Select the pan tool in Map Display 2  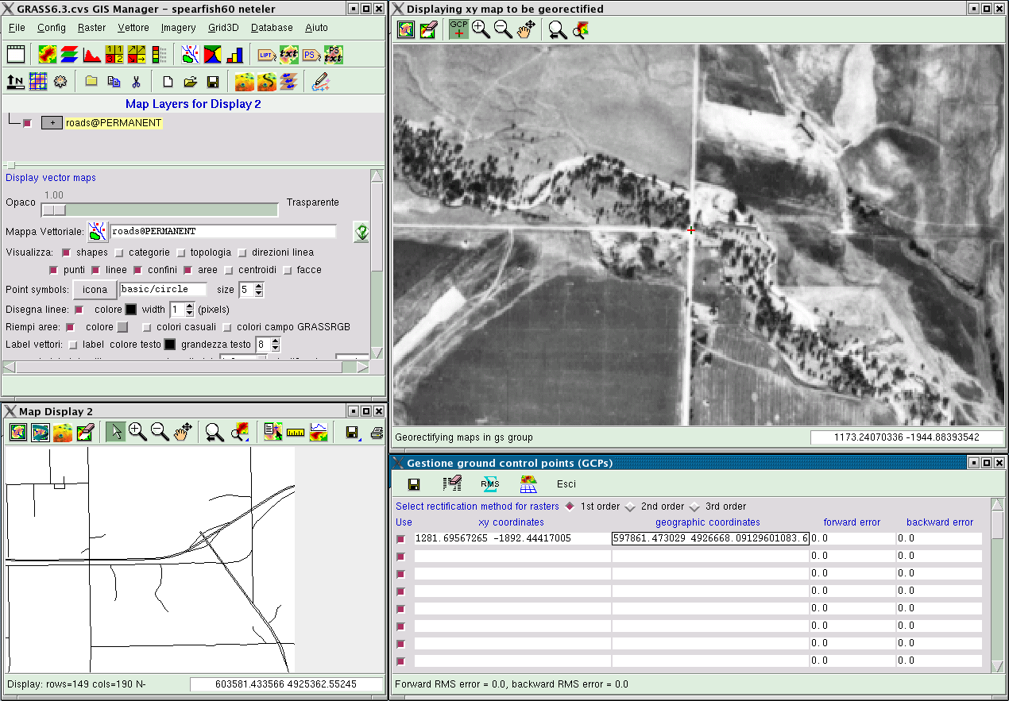coord(183,432)
